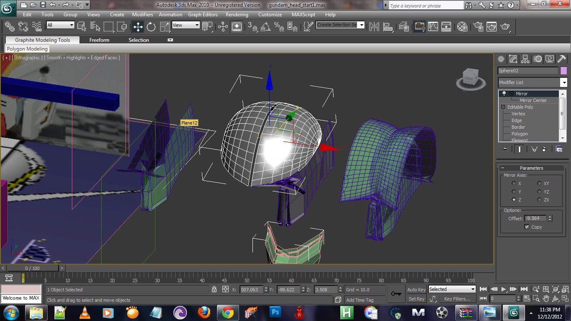Activate the Select and Uniform Scale tool
The width and height of the screenshot is (571, 321).
[x=165, y=27]
